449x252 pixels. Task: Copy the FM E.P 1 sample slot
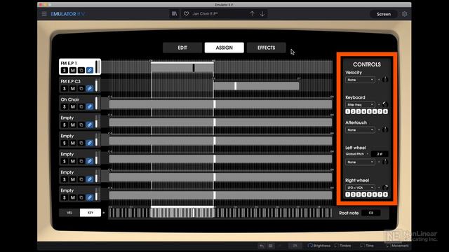(81, 70)
